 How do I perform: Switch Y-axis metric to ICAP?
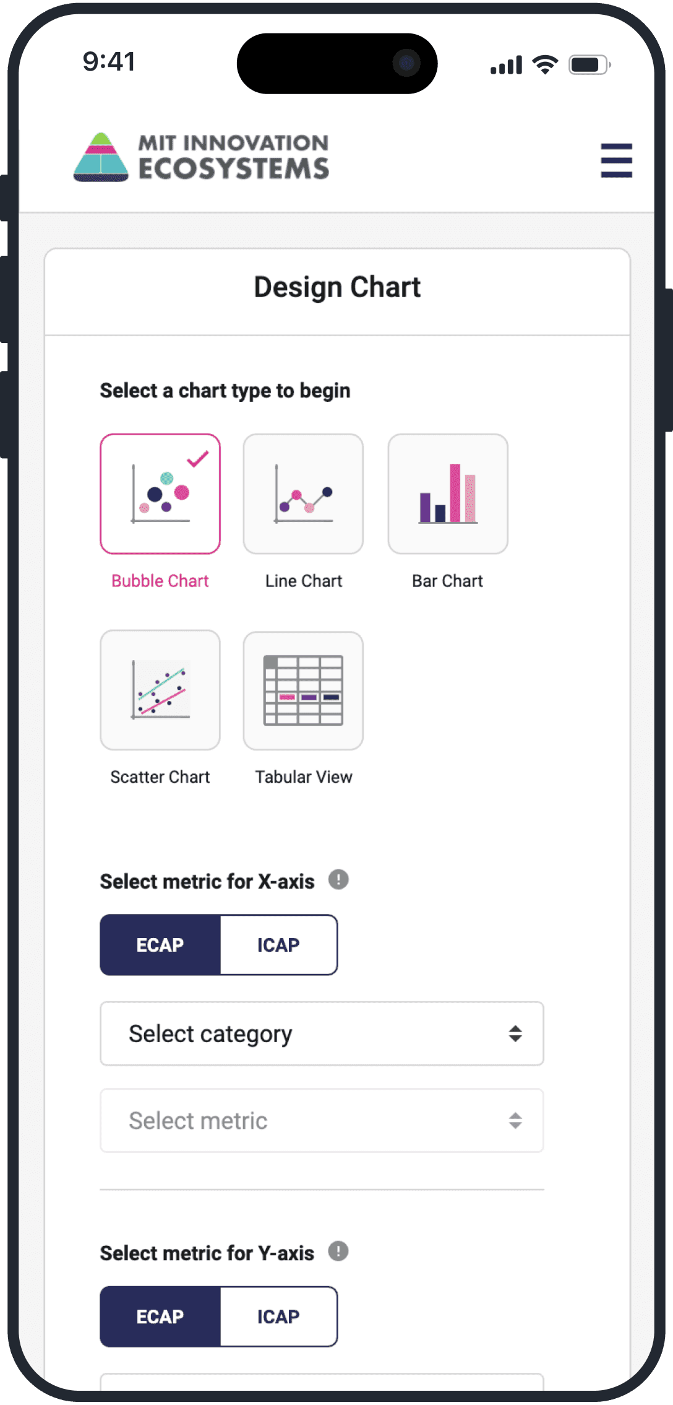click(x=278, y=1316)
